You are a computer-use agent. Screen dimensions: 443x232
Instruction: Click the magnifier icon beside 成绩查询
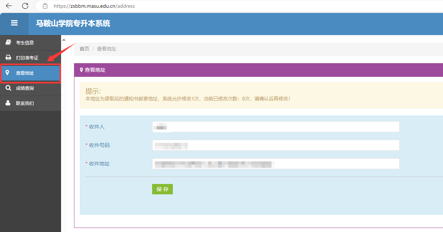tap(8, 88)
